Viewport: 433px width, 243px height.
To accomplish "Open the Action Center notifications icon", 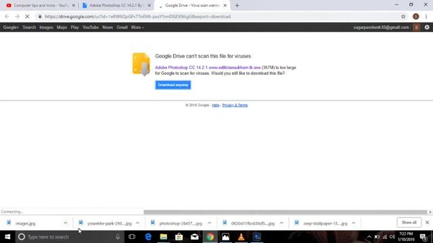I will (424, 237).
